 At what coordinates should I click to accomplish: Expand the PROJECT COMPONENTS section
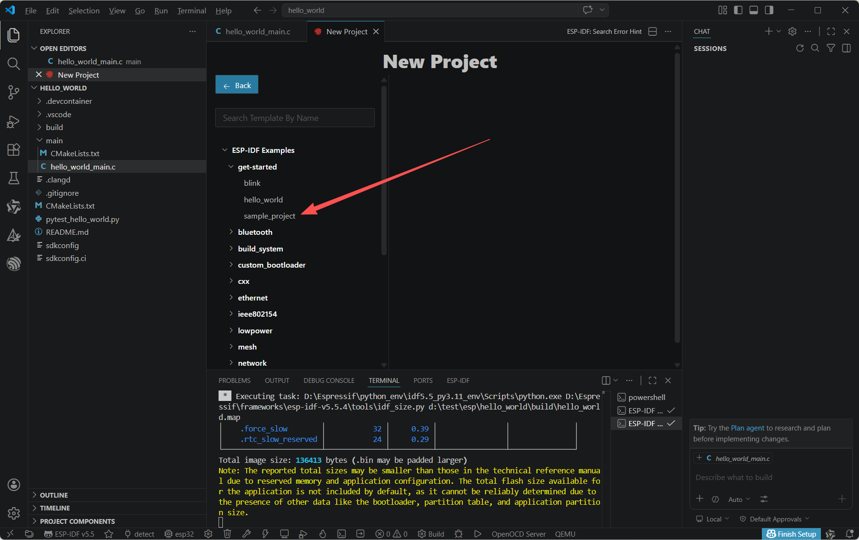77,521
